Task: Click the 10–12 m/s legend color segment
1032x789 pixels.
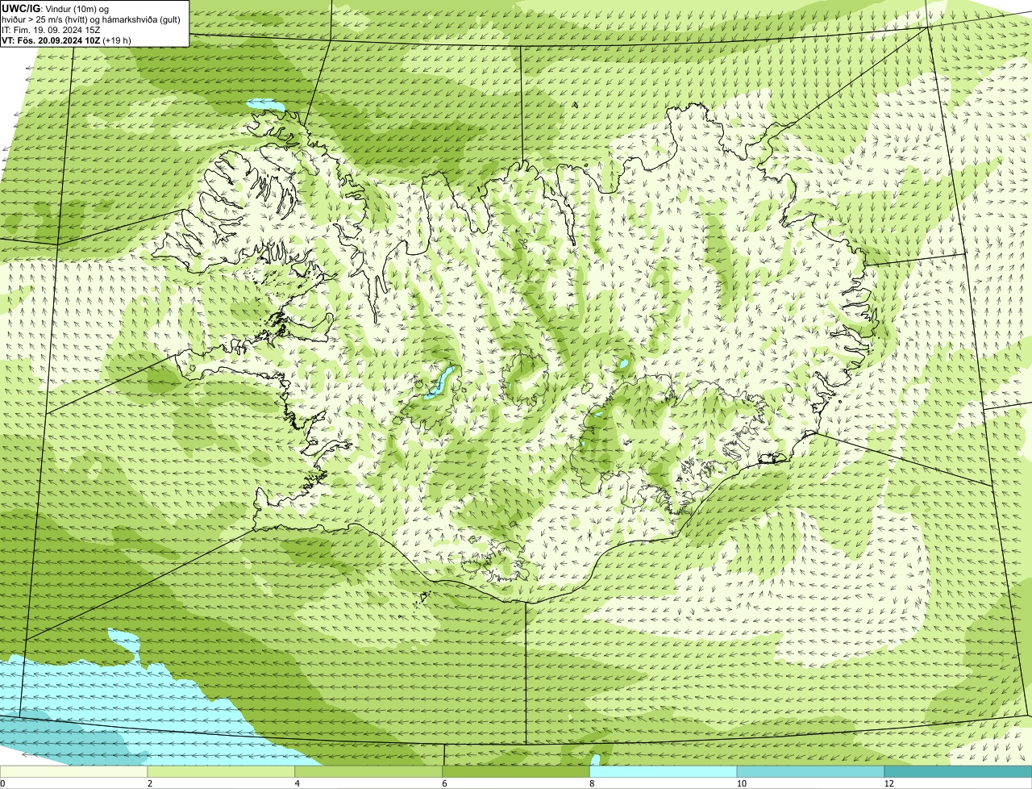Action: coord(811,772)
